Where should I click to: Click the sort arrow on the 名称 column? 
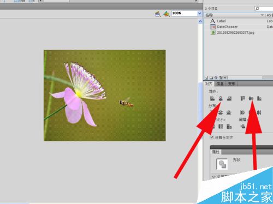click(262, 15)
